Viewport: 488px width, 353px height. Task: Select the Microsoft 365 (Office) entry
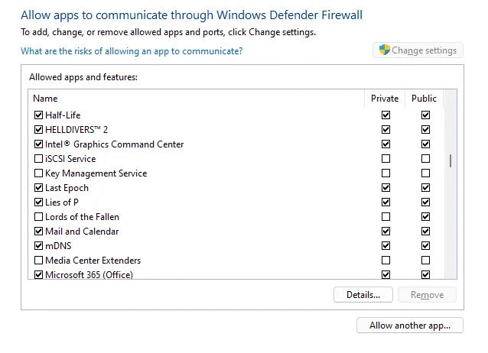[x=89, y=275]
